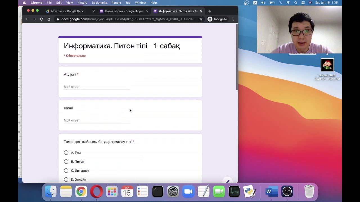
Task: Open Terminal from the dock
Action: 157,192
